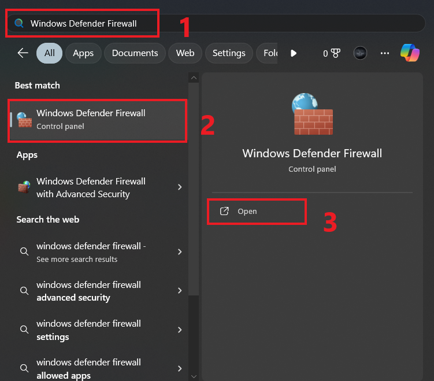Open the user profile avatar
Viewport: 434px width, 381px height.
click(360, 53)
